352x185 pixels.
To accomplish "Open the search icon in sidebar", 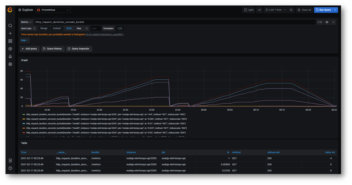I will click(x=10, y=26).
